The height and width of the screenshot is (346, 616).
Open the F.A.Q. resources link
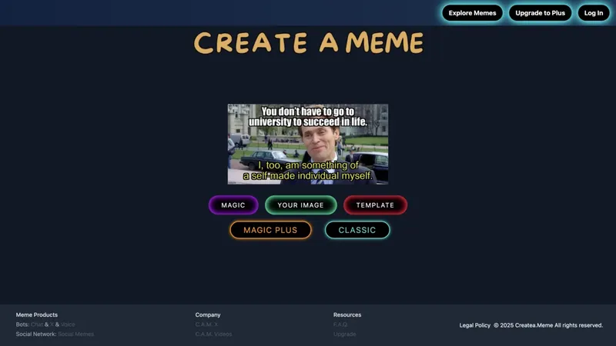pos(340,324)
